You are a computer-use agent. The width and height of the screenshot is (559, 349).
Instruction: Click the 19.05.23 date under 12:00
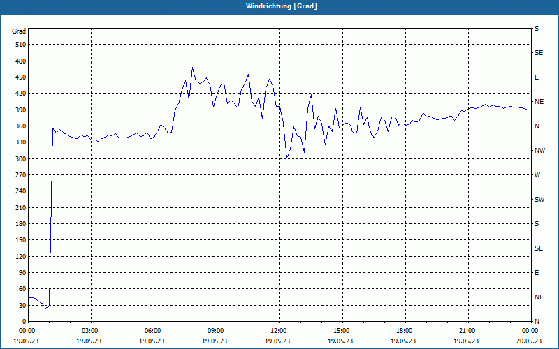click(277, 341)
